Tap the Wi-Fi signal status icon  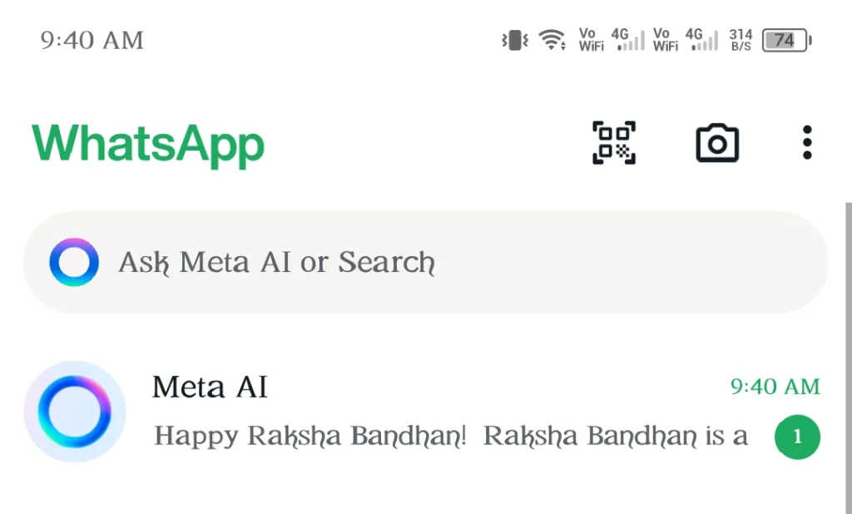click(552, 40)
